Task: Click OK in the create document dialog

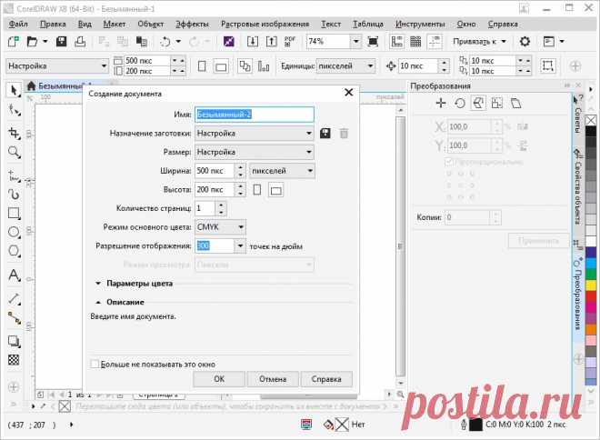Action: tap(219, 379)
